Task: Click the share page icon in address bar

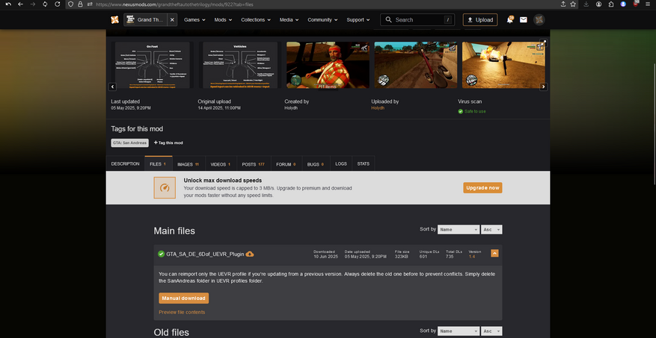Action: pyautogui.click(x=563, y=4)
